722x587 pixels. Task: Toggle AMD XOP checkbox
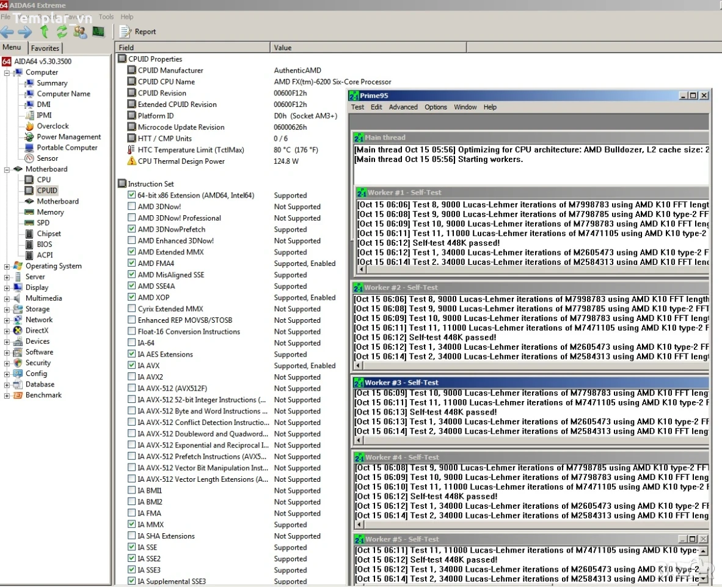coord(132,297)
